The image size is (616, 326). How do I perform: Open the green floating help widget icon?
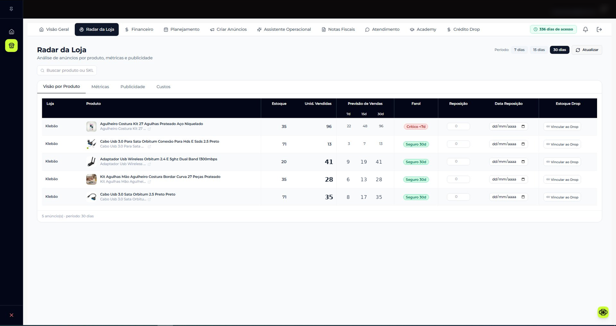pos(603,312)
